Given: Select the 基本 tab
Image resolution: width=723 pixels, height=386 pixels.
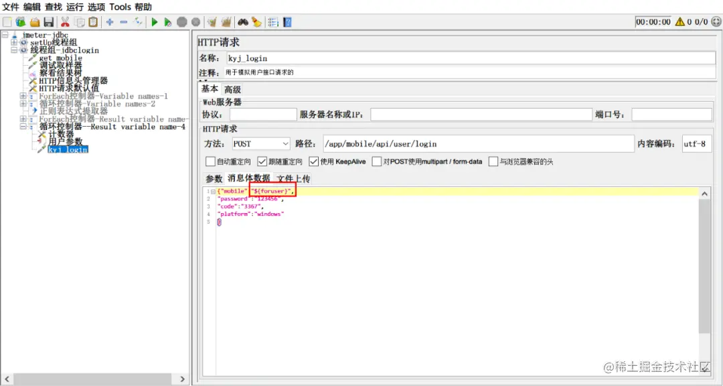Looking at the screenshot, I should pos(210,89).
